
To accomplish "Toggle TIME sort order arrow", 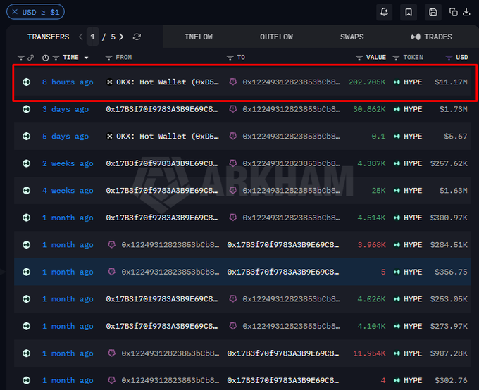I will [86, 58].
